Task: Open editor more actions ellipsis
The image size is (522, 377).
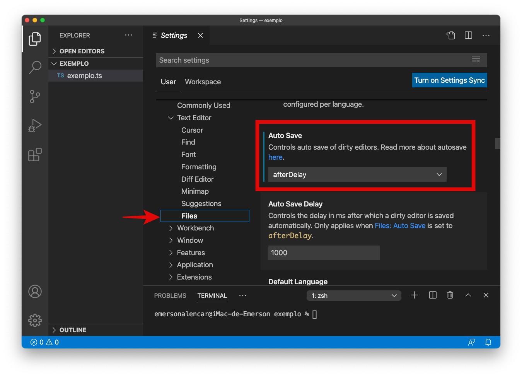Action: tap(486, 35)
